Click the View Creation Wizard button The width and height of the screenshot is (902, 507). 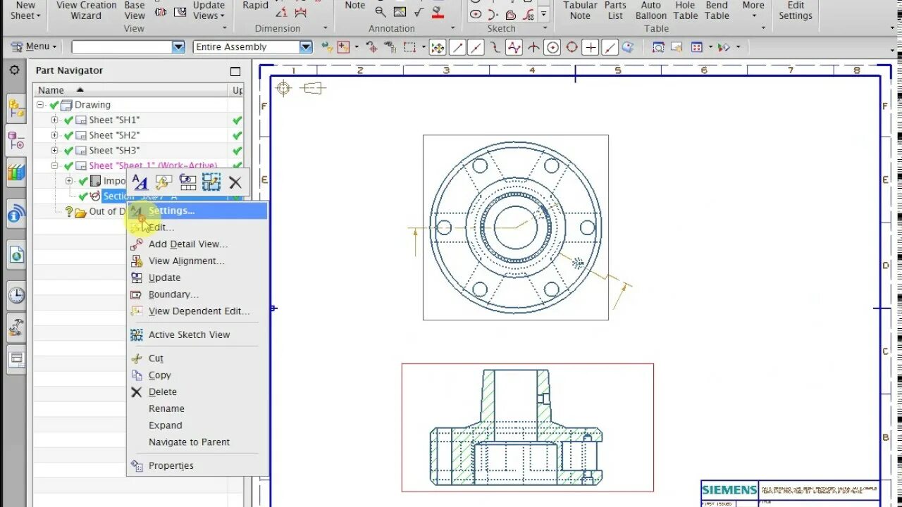[87, 11]
